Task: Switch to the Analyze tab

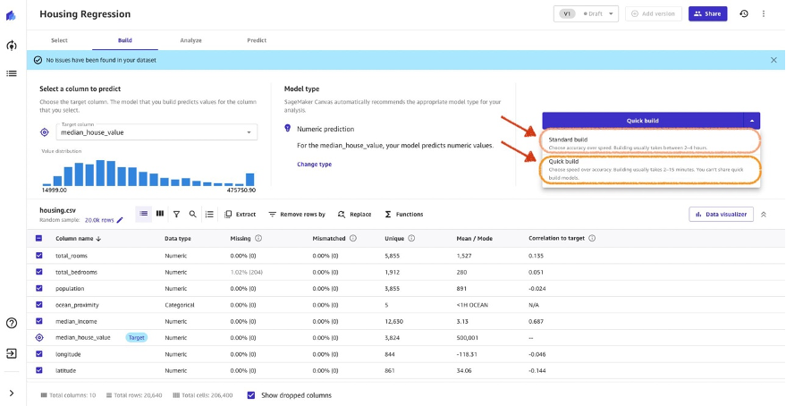Action: point(190,40)
